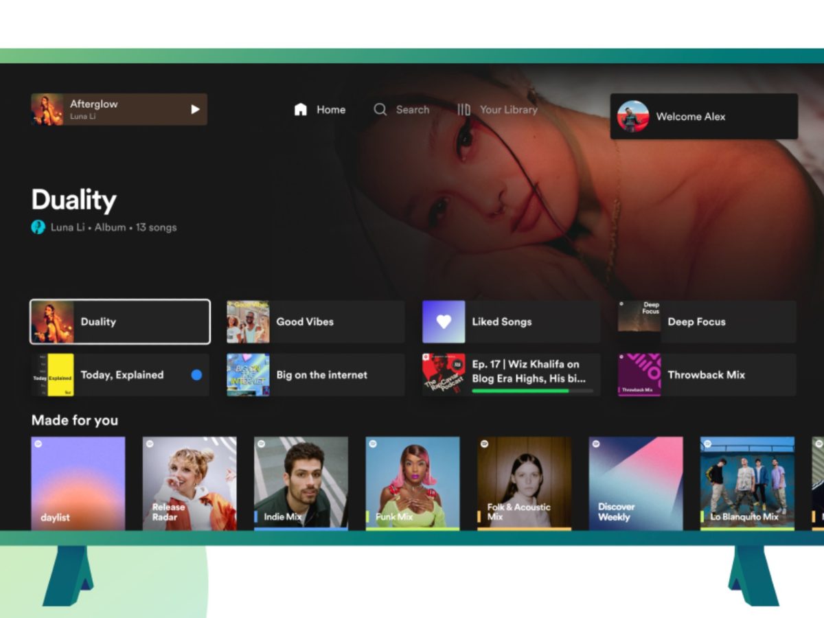Viewport: 824px width, 618px height.
Task: Open the Throwback Mix tile
Action: pyautogui.click(x=707, y=375)
